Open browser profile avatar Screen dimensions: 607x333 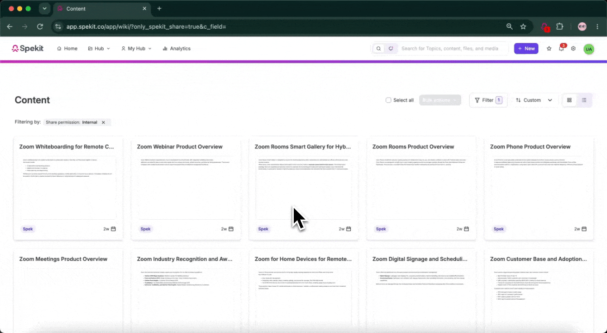[x=582, y=26]
